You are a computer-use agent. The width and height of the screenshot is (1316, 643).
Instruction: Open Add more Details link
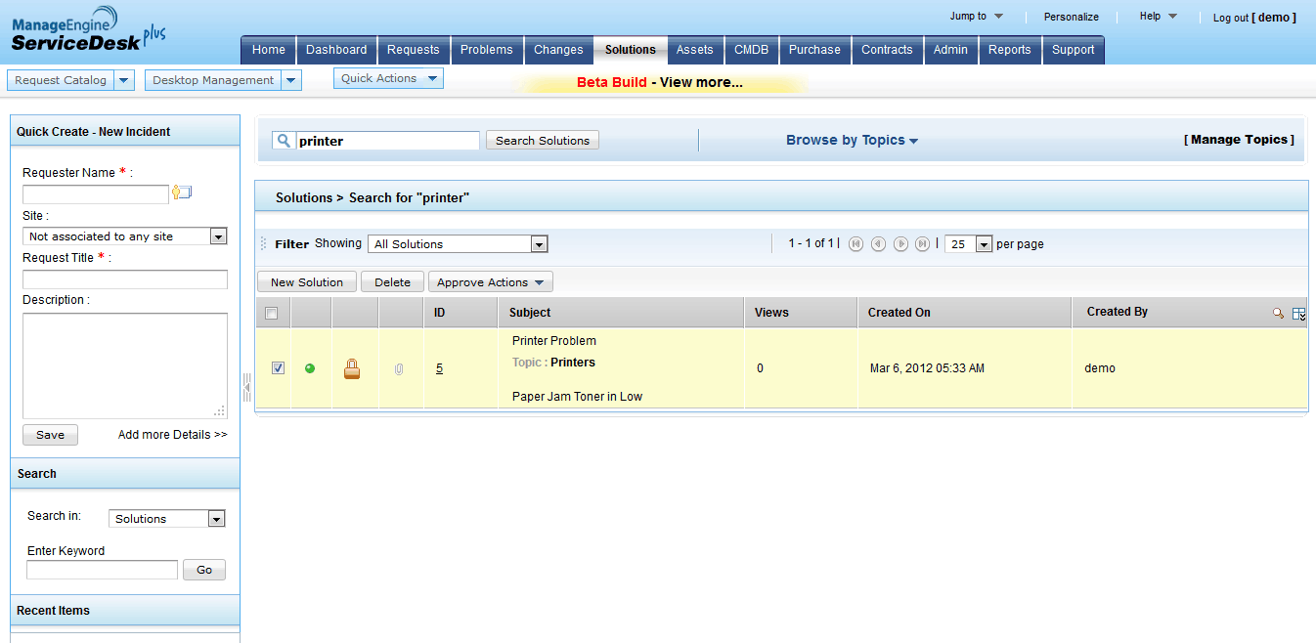click(173, 435)
